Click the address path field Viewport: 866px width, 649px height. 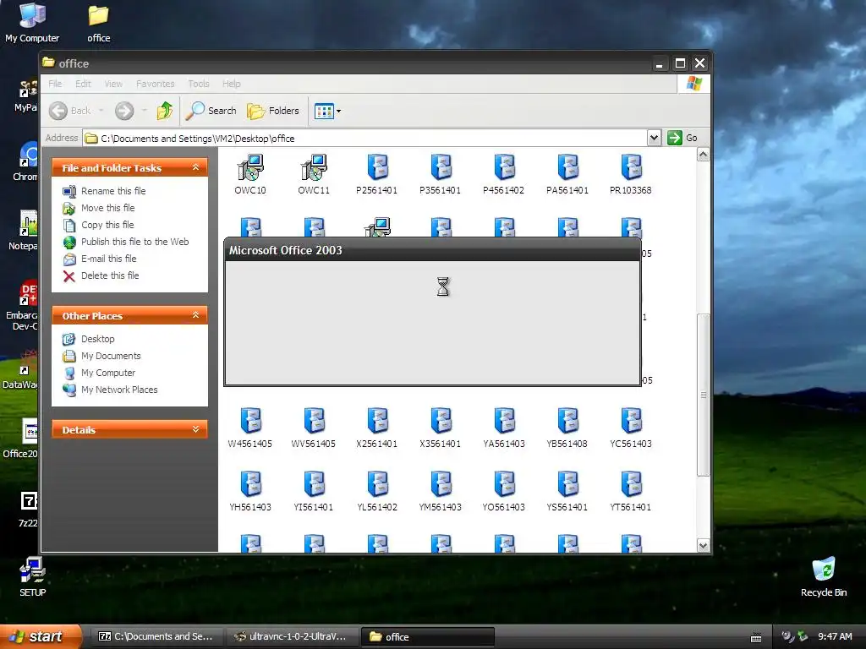point(364,138)
